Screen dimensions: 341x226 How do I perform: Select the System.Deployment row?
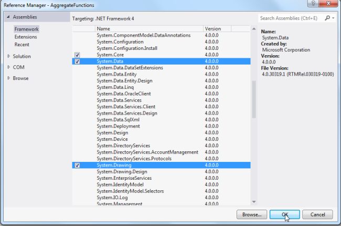(x=161, y=126)
